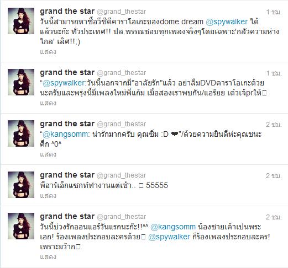Screen dimensions: 288x268
Task: Click grand the star name on first tweet
Action: point(67,12)
